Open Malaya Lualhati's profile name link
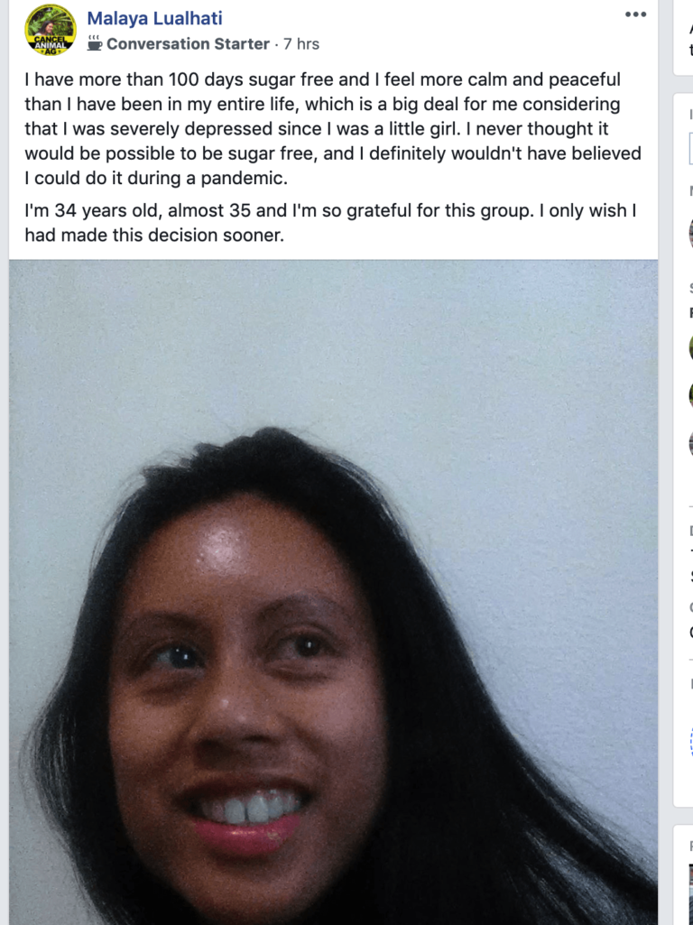693x925 pixels. point(154,18)
